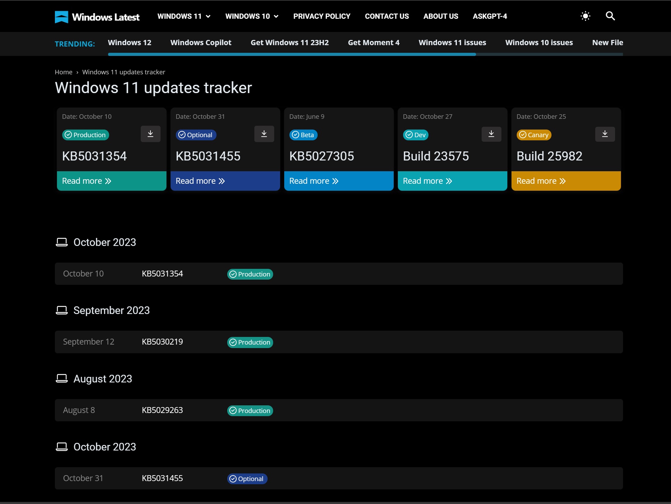Open trending topic New File
This screenshot has height=504, width=671.
coord(608,43)
